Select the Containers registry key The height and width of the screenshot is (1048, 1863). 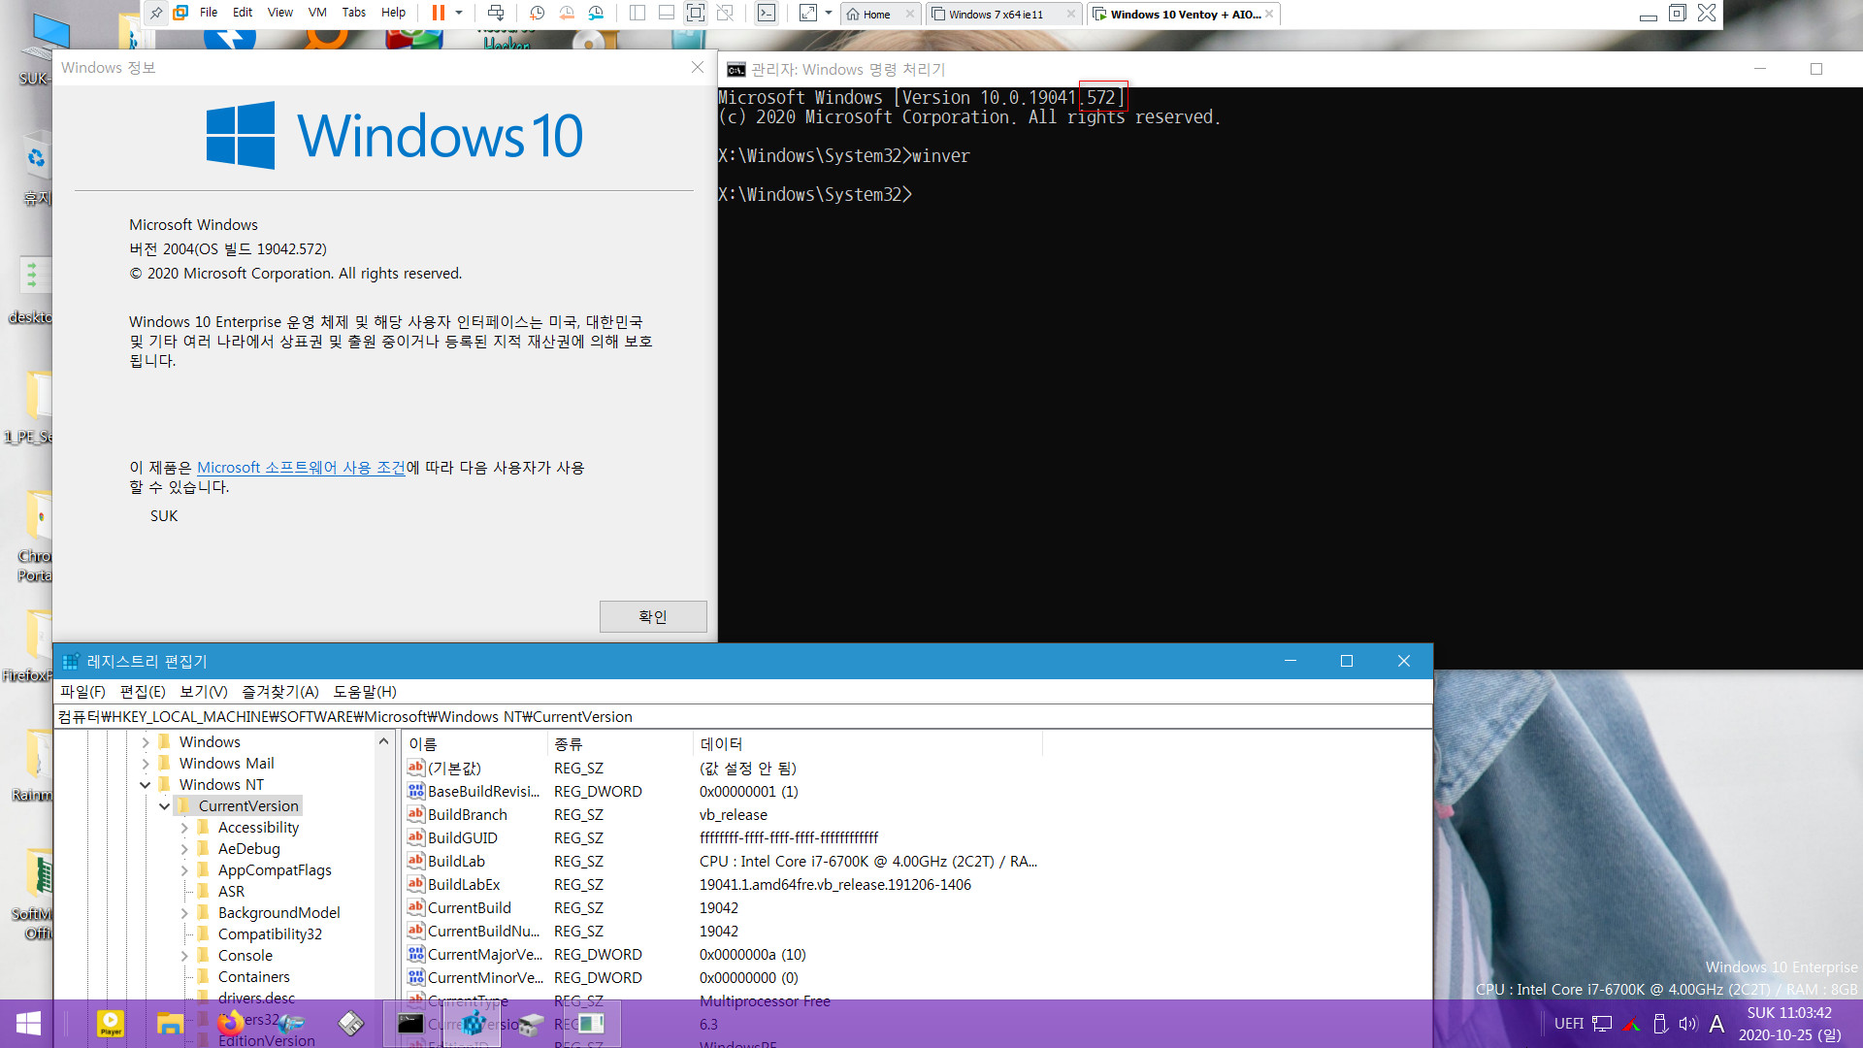[x=253, y=977]
